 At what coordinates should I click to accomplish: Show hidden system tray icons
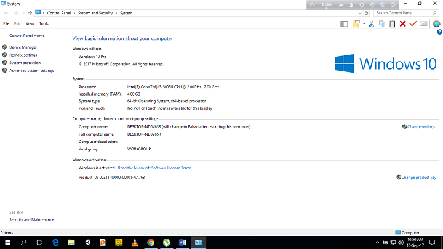click(x=377, y=242)
